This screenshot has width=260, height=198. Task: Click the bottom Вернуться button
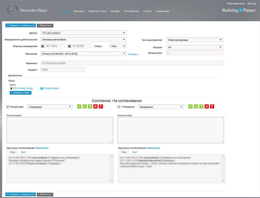click(x=45, y=194)
